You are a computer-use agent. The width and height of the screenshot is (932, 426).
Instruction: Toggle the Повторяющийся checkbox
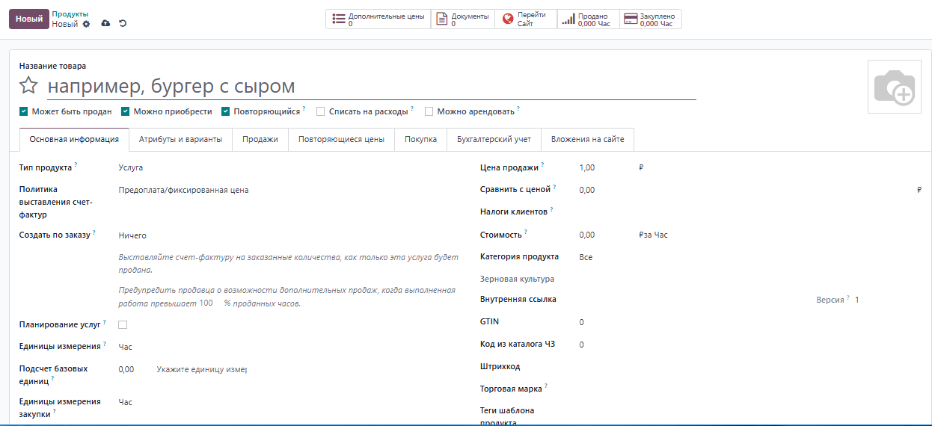pos(226,111)
